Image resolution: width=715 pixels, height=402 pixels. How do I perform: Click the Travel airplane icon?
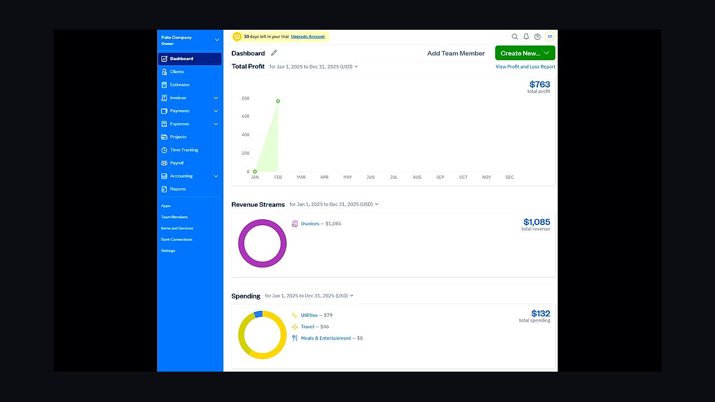point(295,326)
